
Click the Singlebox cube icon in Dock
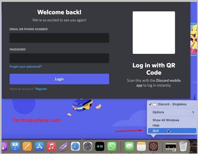[x=153, y=147]
